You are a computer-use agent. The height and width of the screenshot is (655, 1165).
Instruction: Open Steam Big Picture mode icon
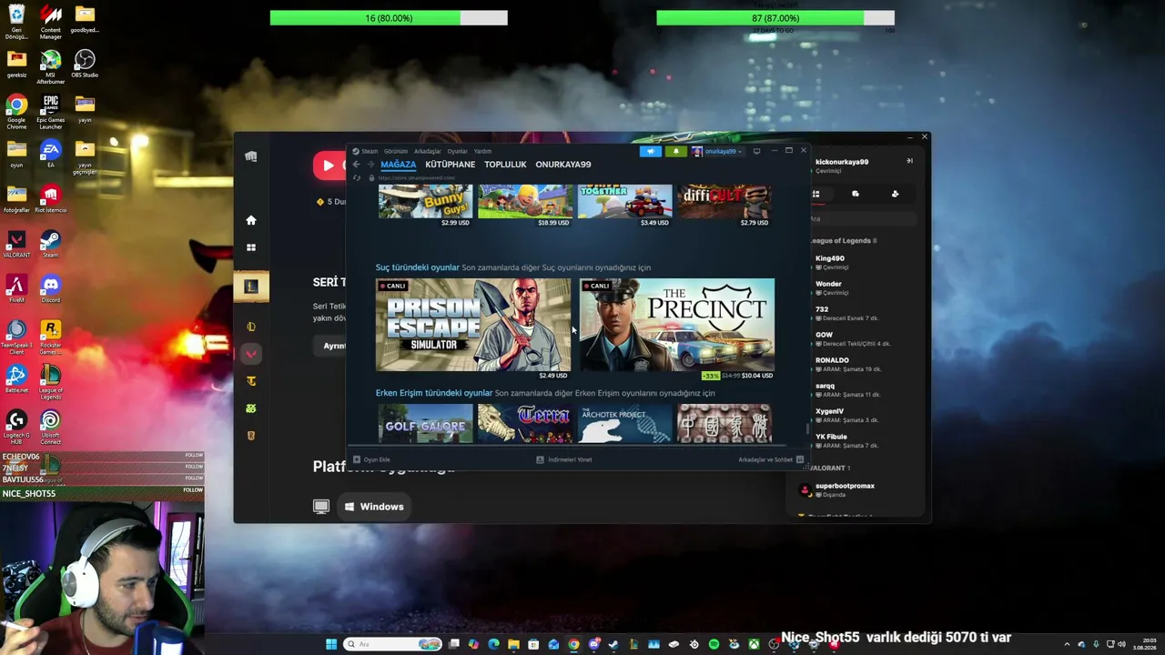click(x=756, y=151)
